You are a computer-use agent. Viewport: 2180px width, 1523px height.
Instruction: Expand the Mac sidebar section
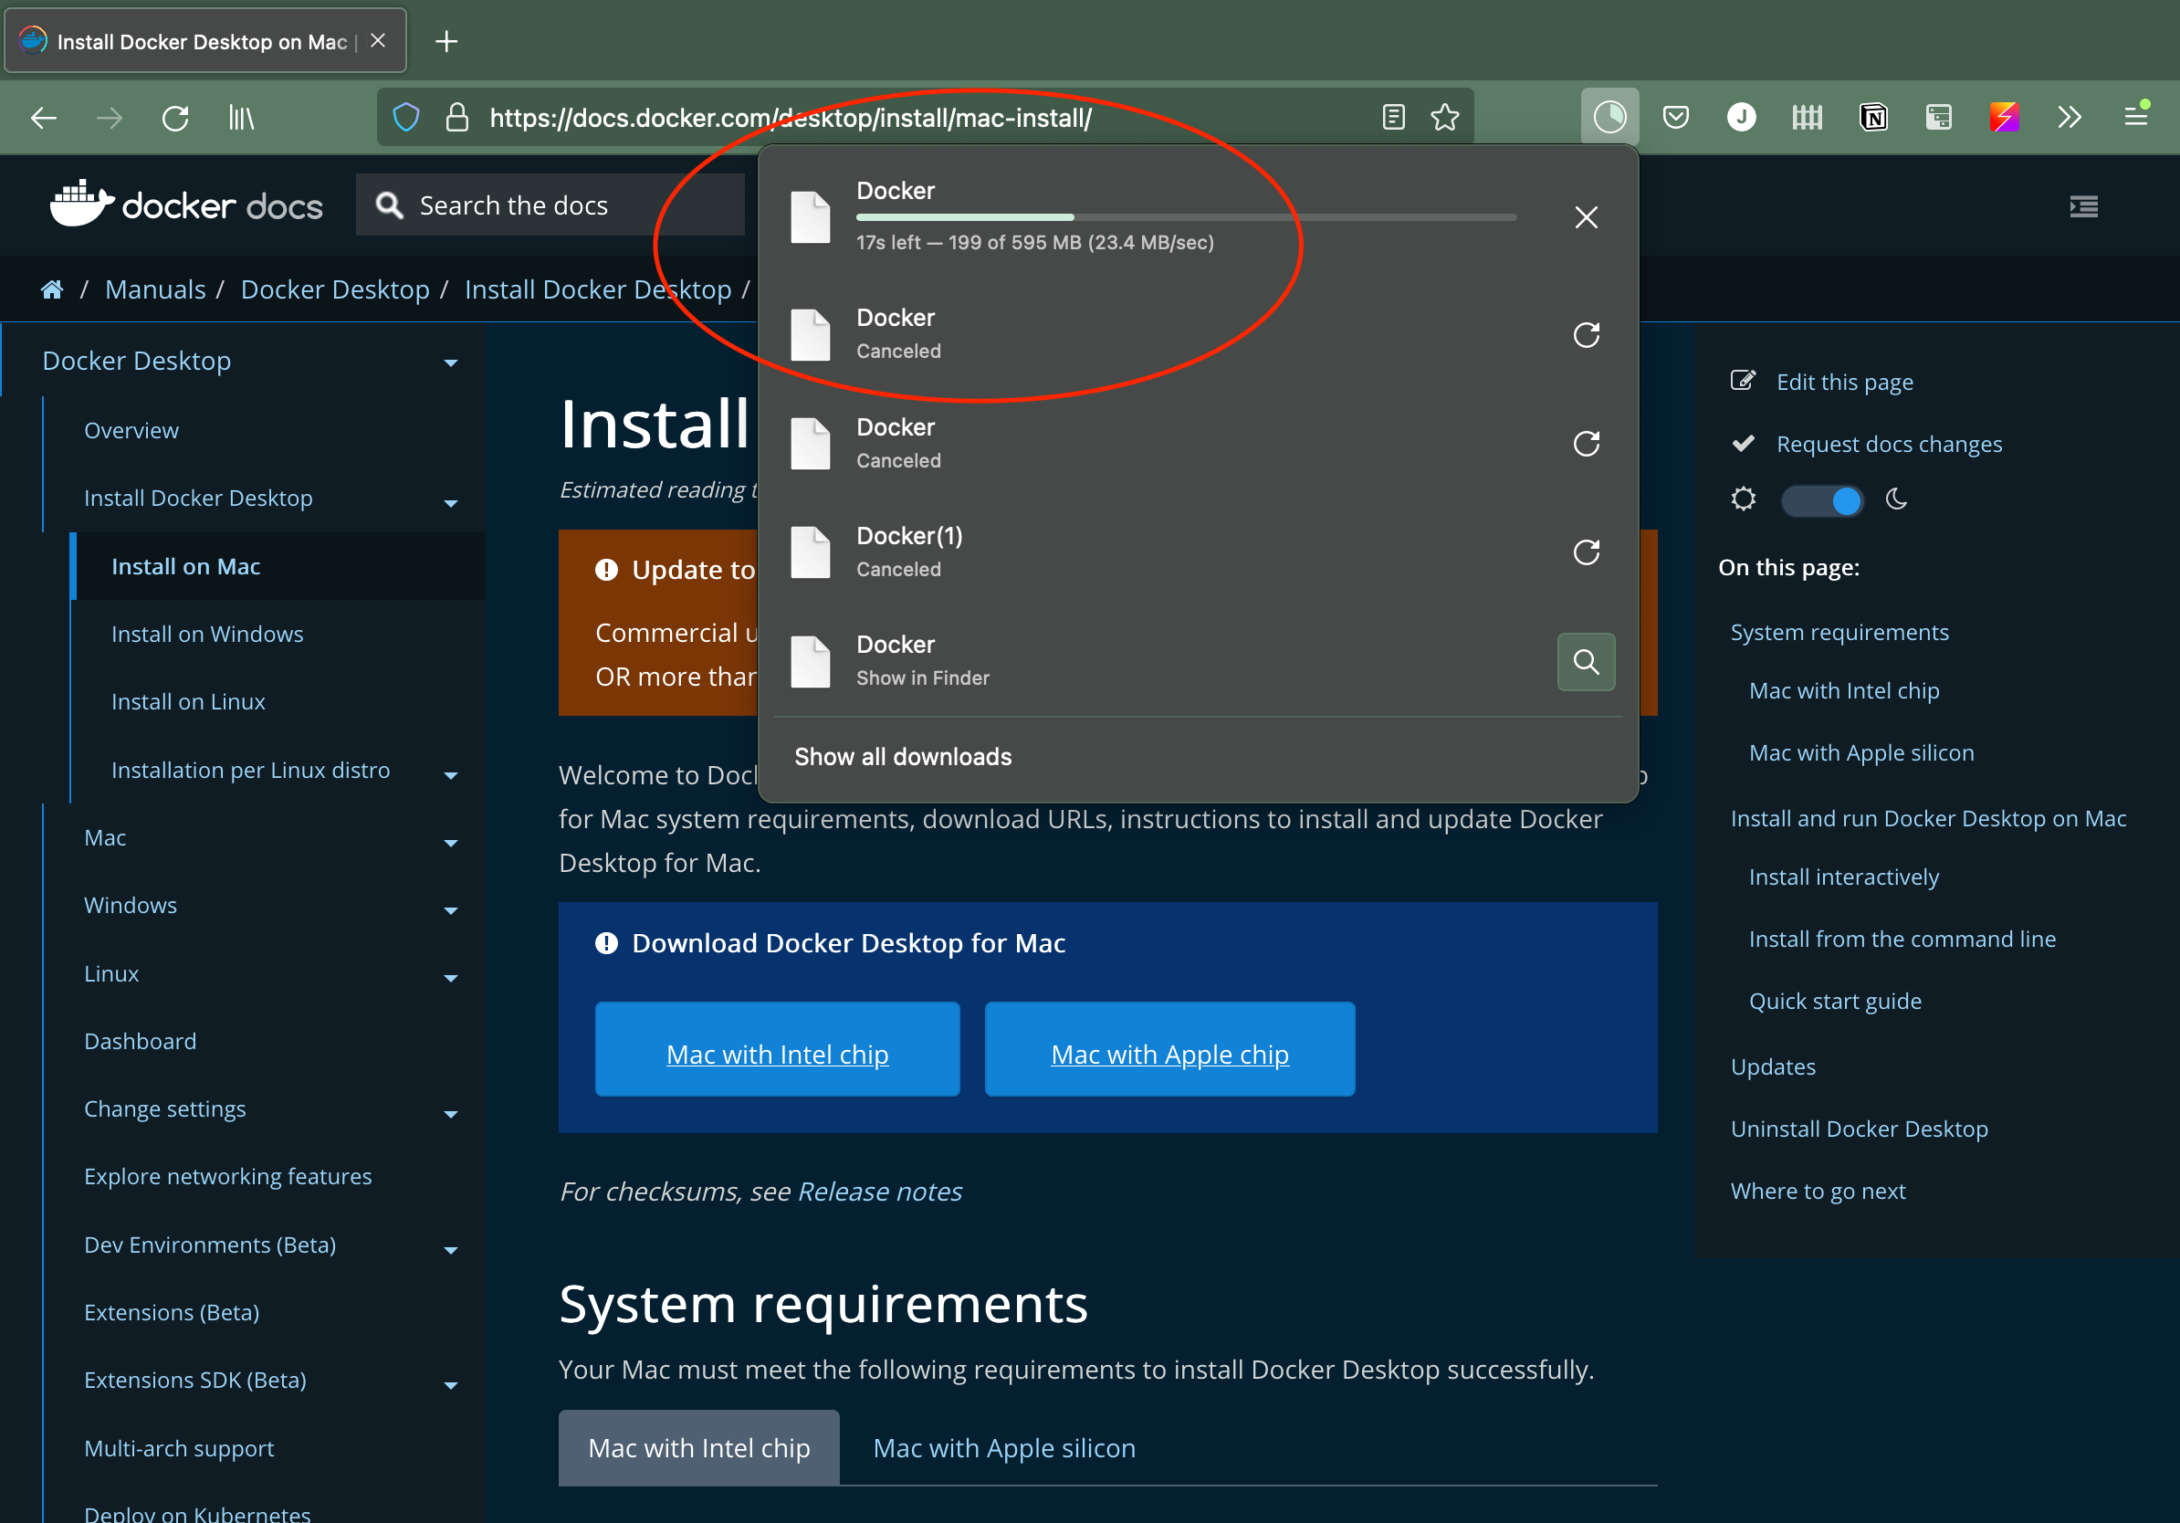point(450,843)
